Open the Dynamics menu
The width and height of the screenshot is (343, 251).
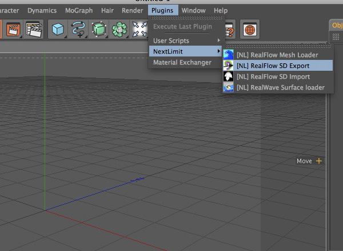pos(42,10)
